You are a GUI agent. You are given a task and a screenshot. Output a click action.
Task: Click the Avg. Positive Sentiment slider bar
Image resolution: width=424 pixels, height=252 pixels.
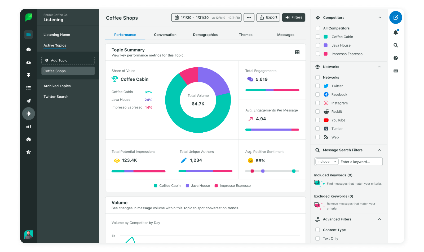click(x=272, y=171)
